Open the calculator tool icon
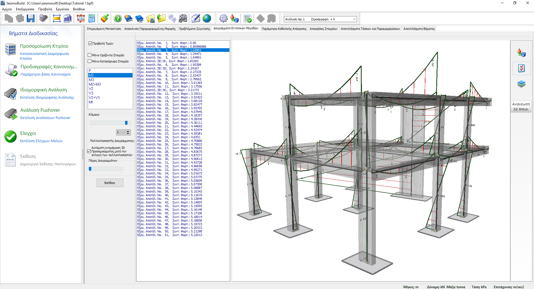This screenshot has height=289, width=534. [92, 19]
